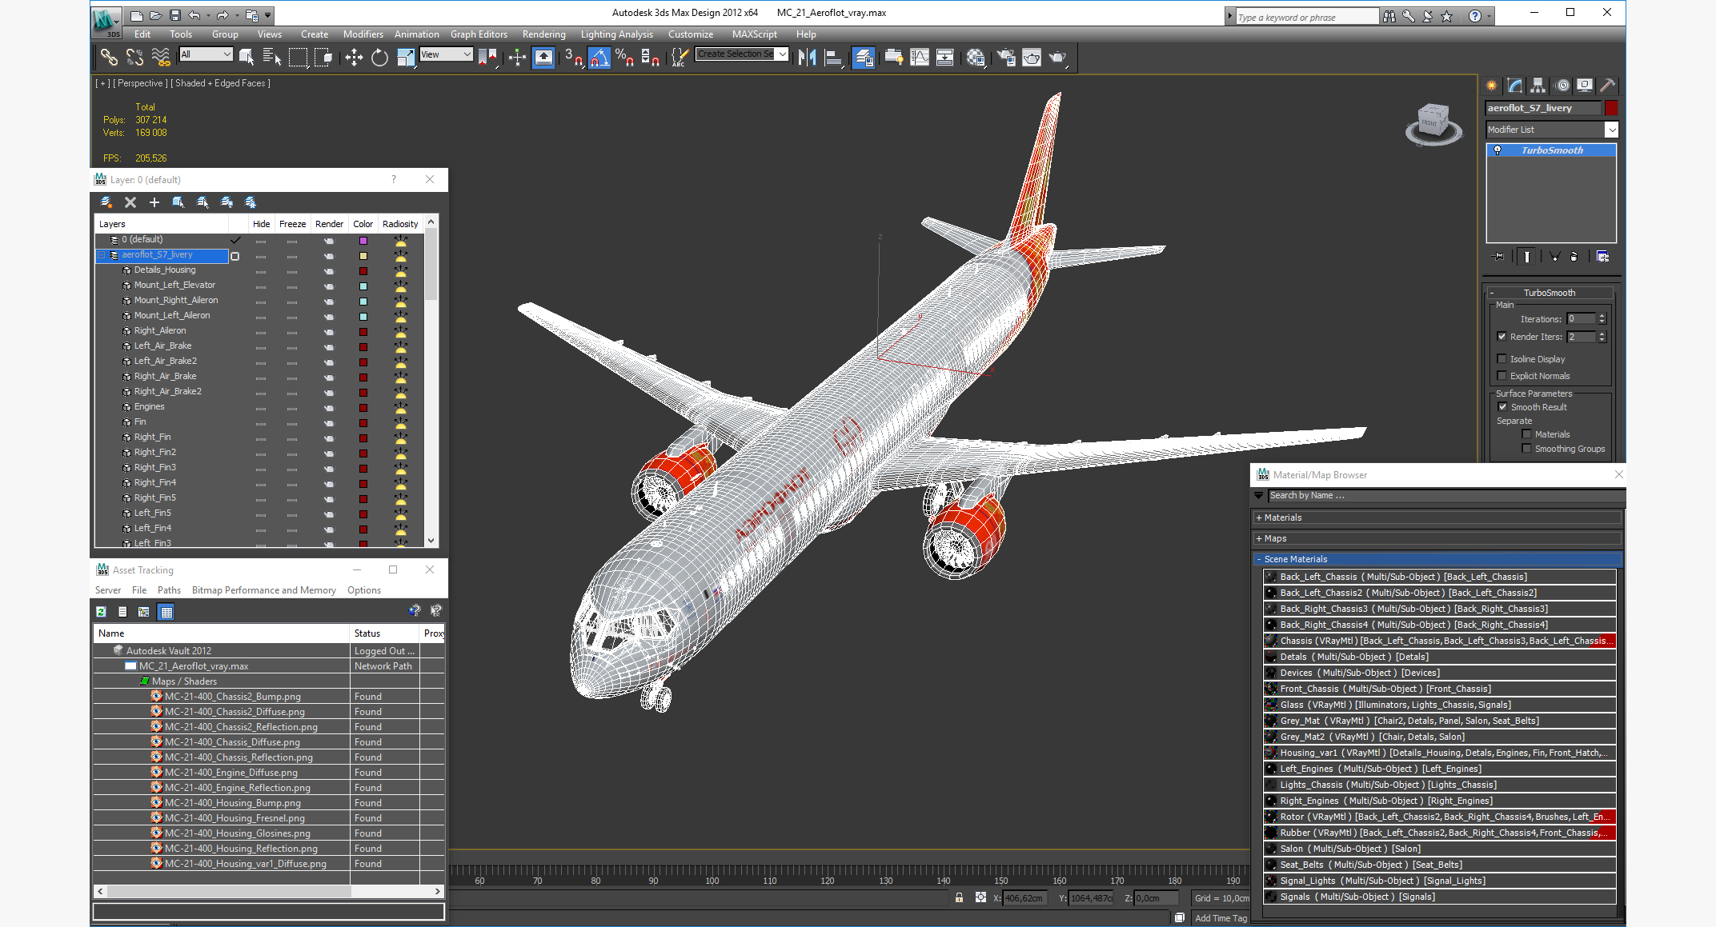
Task: Click the Unlink Selection icon
Action: (134, 57)
